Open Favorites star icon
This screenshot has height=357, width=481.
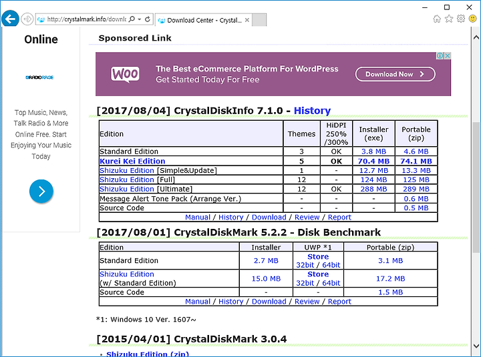(x=449, y=19)
